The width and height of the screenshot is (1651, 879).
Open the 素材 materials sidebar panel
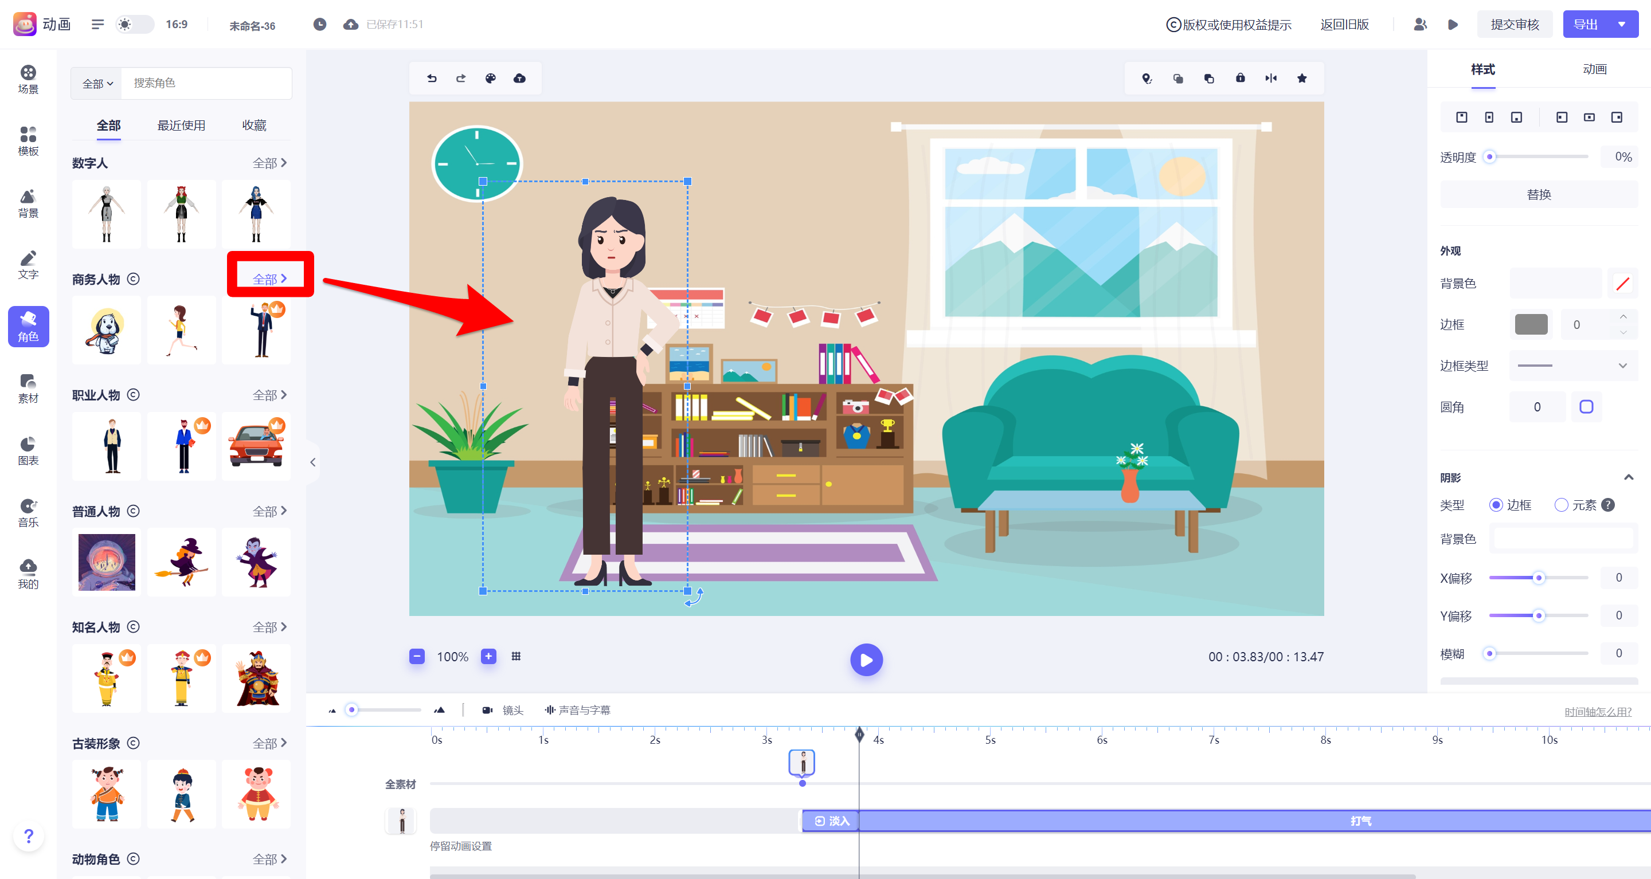coord(28,389)
